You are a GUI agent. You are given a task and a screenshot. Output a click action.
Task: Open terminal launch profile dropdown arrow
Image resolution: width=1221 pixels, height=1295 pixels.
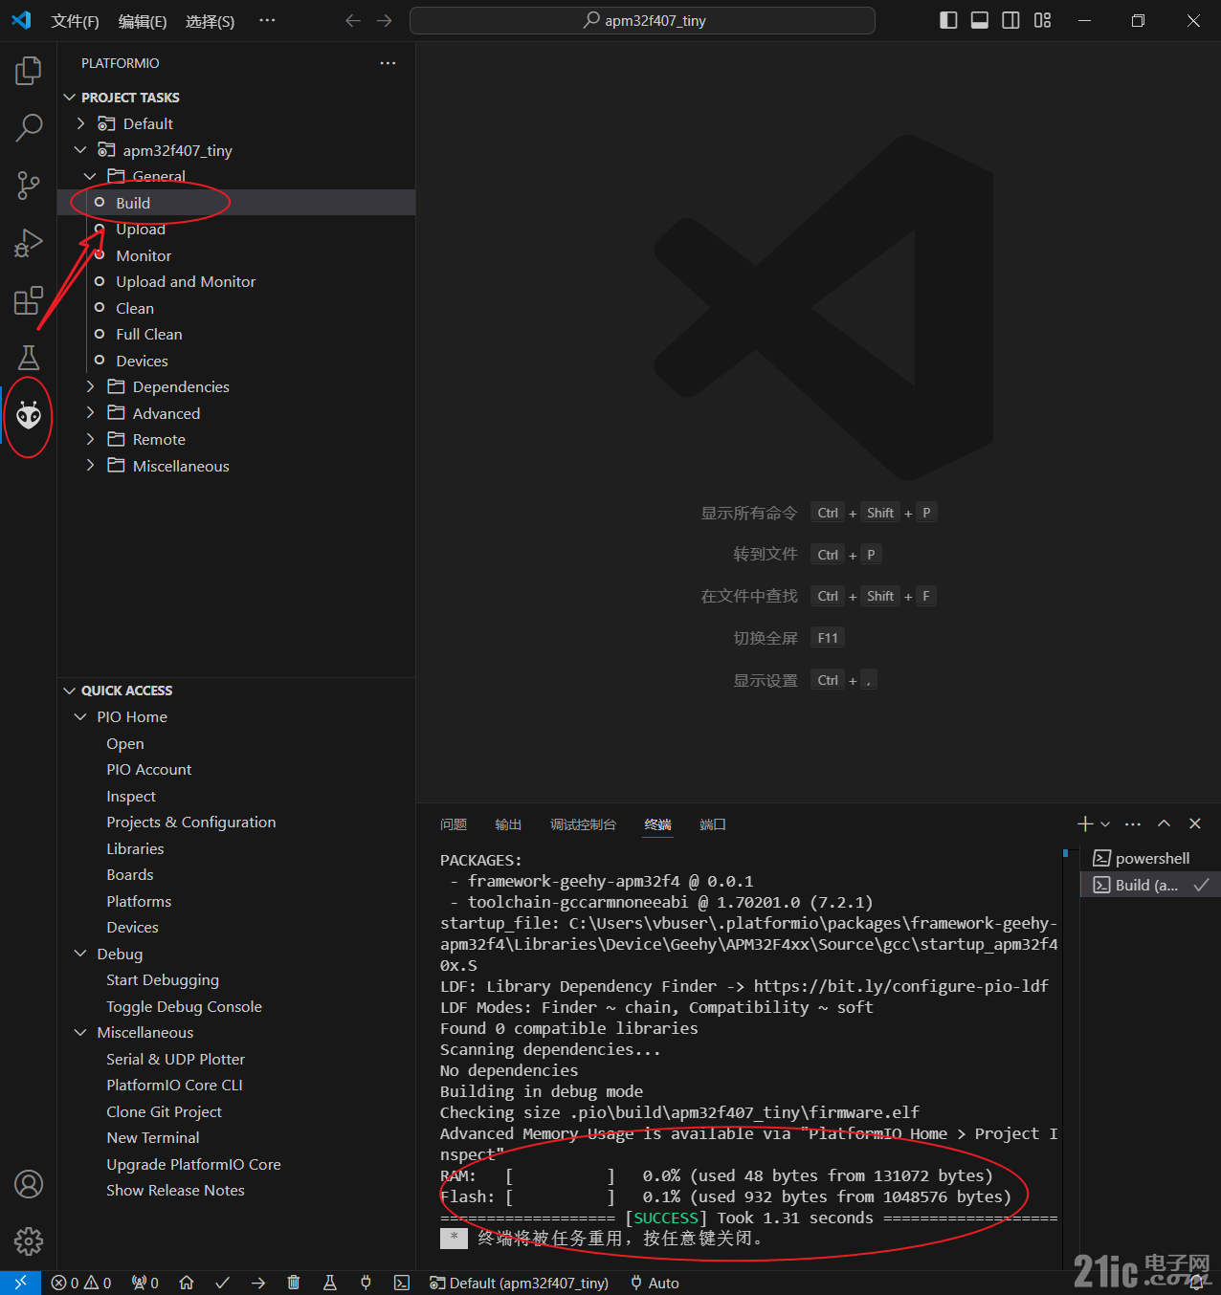(x=1105, y=823)
